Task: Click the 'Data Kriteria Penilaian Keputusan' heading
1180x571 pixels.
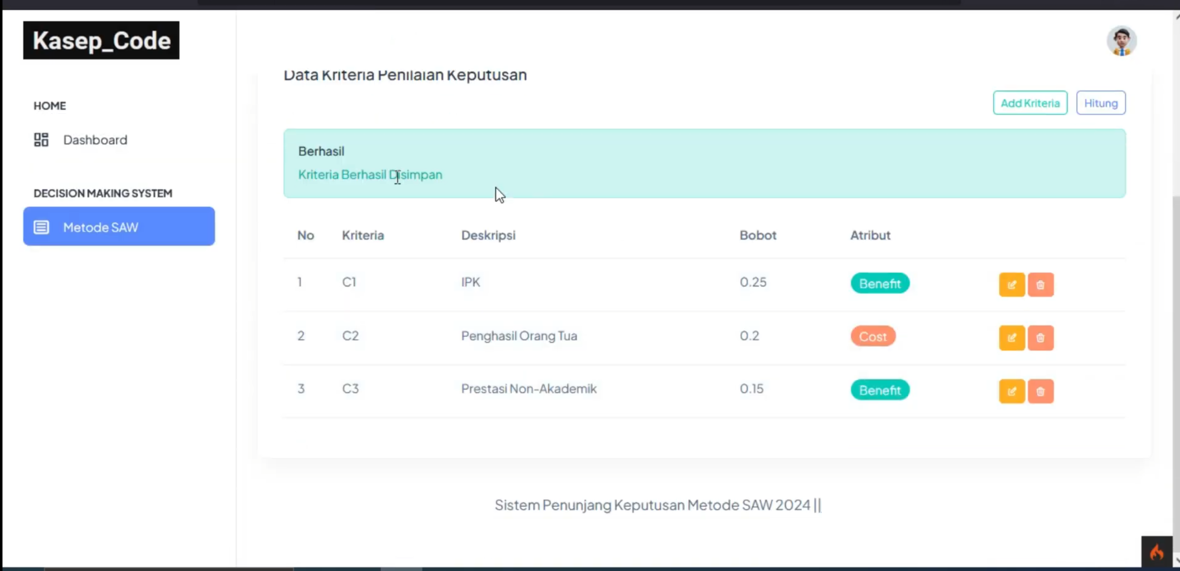Action: 405,75
